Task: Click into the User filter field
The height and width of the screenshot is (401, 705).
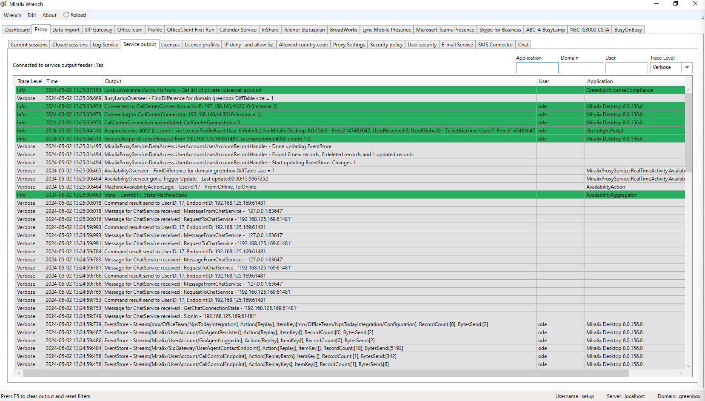Action: (x=627, y=68)
